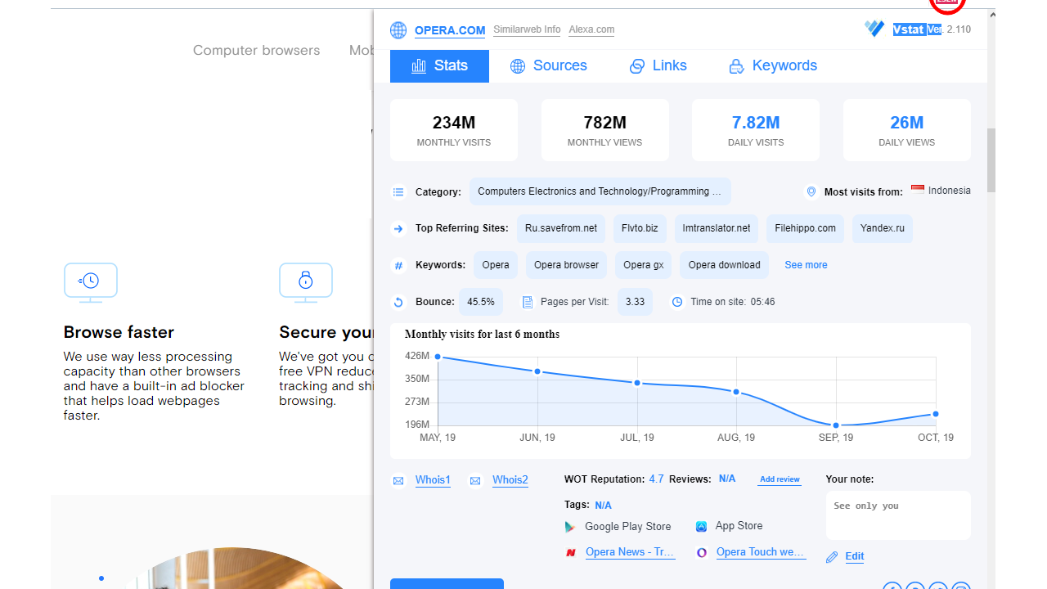
Task: Click inside the Your note text field
Action: [x=898, y=515]
